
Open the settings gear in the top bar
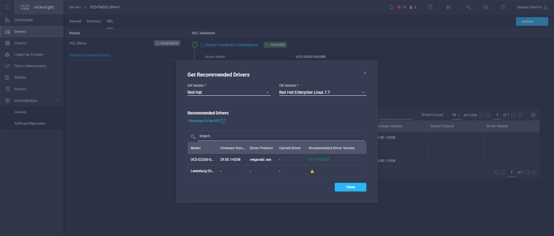tap(486, 7)
